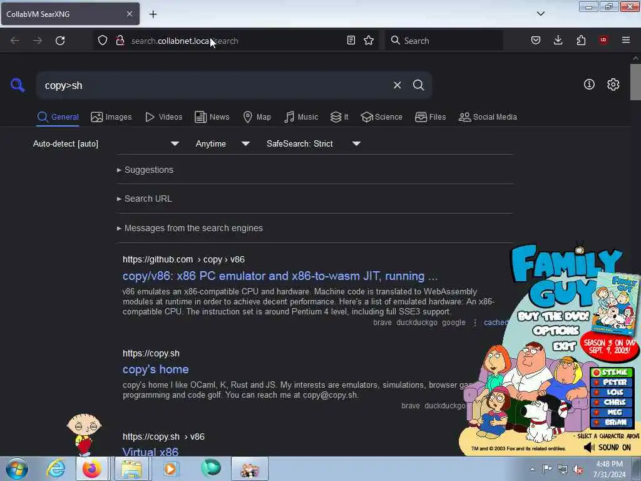The height and width of the screenshot is (481, 641).
Task: Open the Anytime time range dropdown
Action: pyautogui.click(x=222, y=143)
